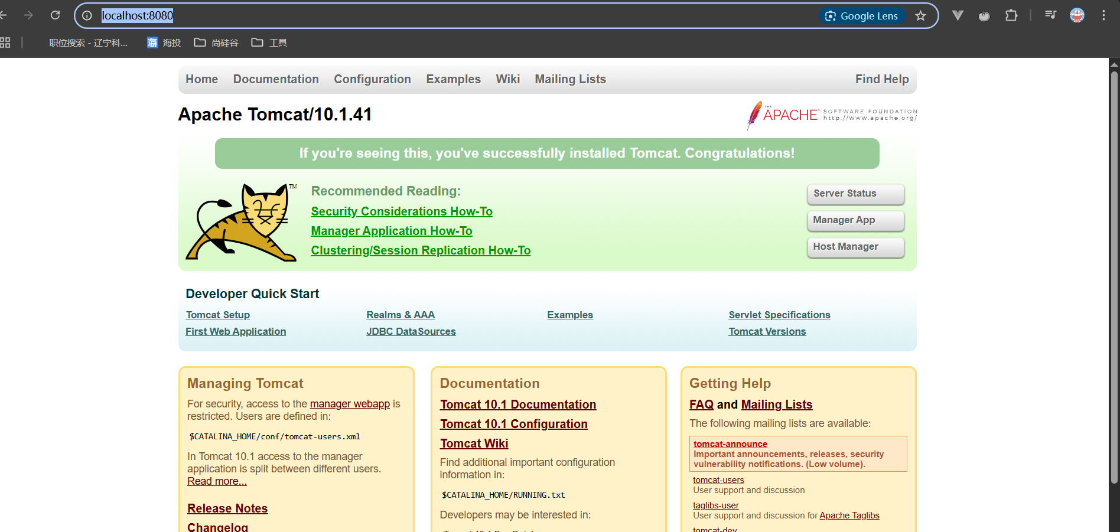Click the Manager App button
The height and width of the screenshot is (532, 1120).
point(855,220)
